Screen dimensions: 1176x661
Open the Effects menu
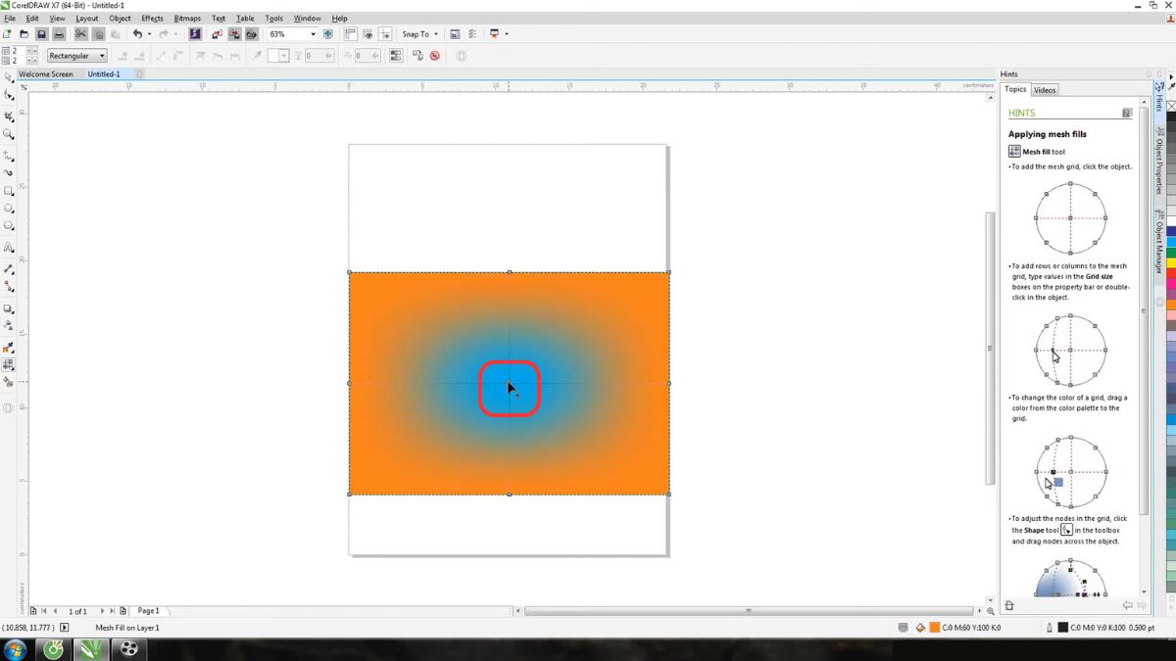(152, 19)
